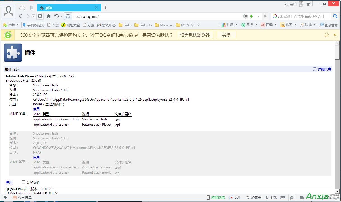Toggle sidebar with bottom-left arrow icon
This screenshot has width=341, height=202.
pos(5,198)
